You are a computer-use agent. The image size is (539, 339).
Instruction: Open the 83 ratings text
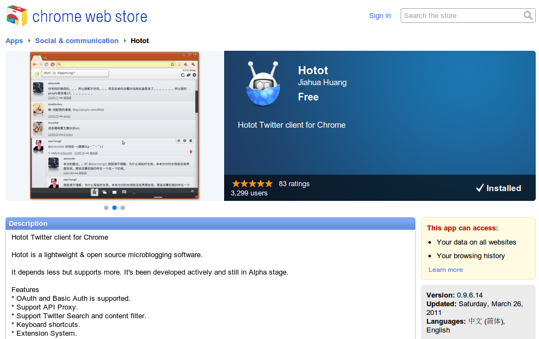tap(294, 184)
